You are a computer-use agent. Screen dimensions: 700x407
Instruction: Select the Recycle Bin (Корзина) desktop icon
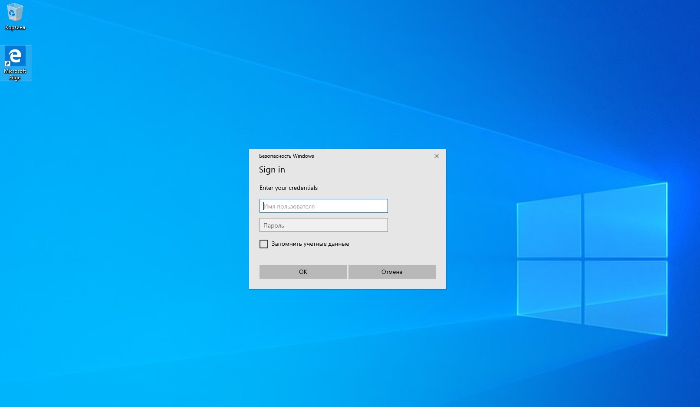15,17
